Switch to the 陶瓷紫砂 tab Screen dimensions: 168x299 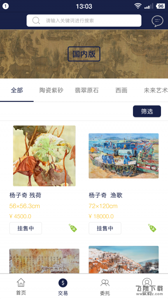[51, 90]
